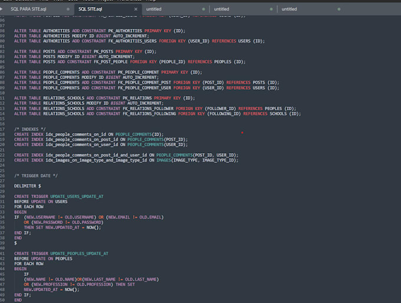Viewport: 401px width, 303px height.
Task: Place cursor in the /* TRIGGER DATE */ comment
Action: (x=36, y=175)
